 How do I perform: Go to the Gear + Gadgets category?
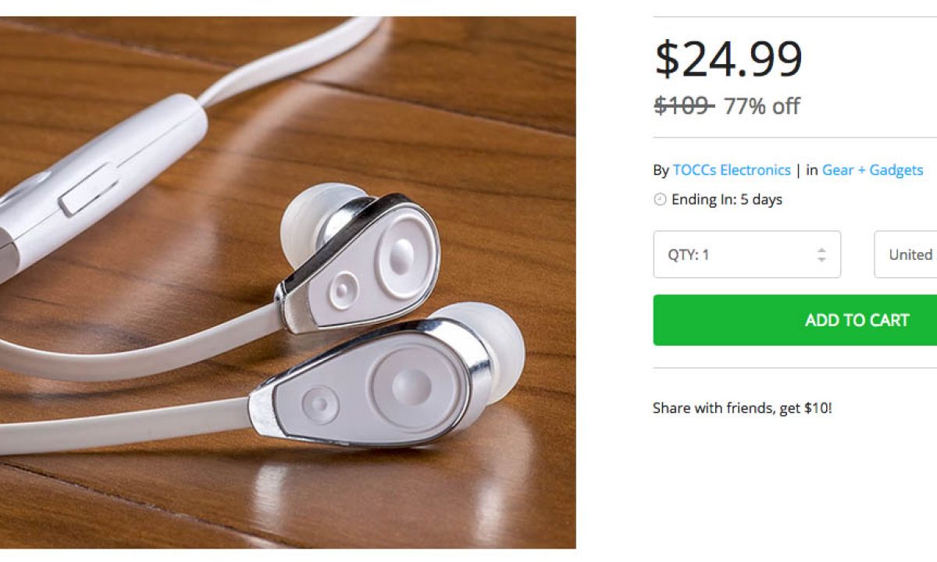pyautogui.click(x=872, y=170)
